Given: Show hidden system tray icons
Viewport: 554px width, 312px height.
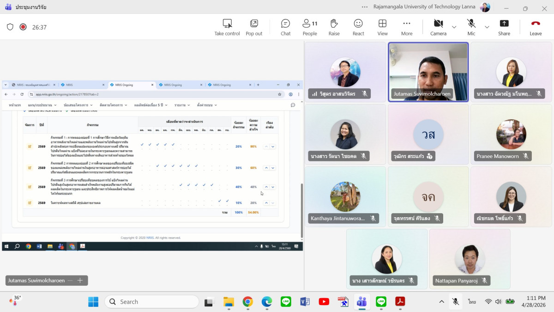Looking at the screenshot, I should click(441, 302).
